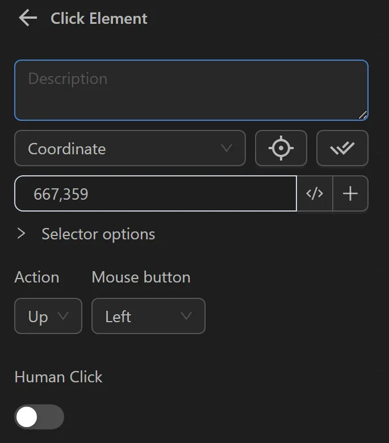Image resolution: width=389 pixels, height=443 pixels.
Task: Go back using the left arrow
Action: (x=27, y=18)
